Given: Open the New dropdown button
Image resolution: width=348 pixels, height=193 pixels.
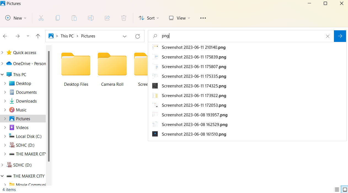Looking at the screenshot, I should click(x=16, y=18).
